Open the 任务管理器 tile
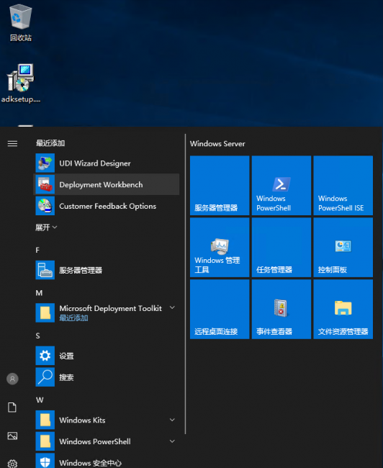Screen dimensions: 383x468 [281, 248]
